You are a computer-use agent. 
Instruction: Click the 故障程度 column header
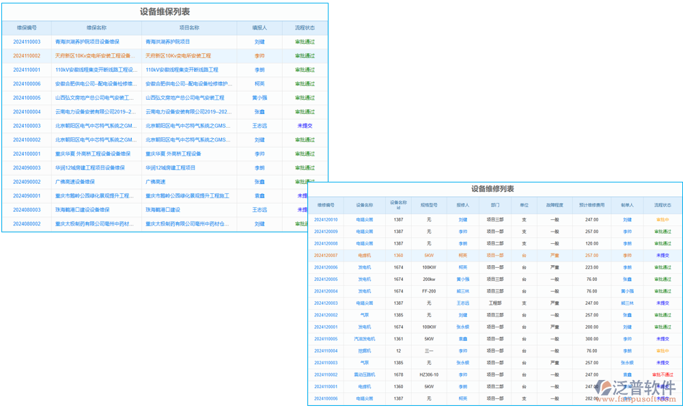[555, 206]
